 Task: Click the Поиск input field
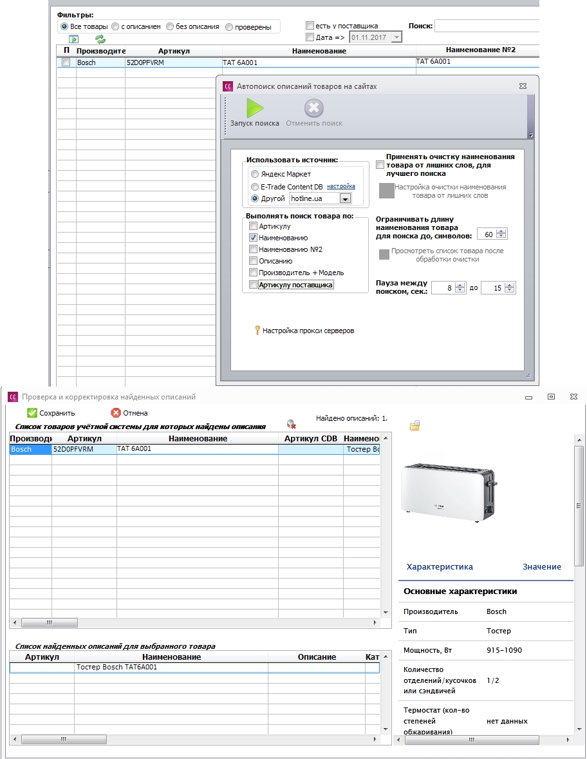(487, 26)
